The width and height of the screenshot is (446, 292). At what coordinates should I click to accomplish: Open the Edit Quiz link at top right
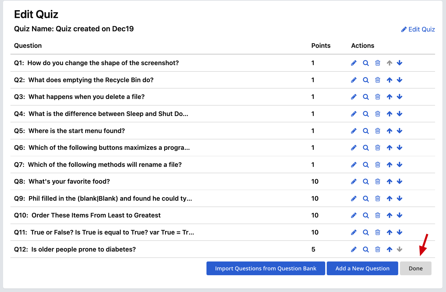point(418,29)
